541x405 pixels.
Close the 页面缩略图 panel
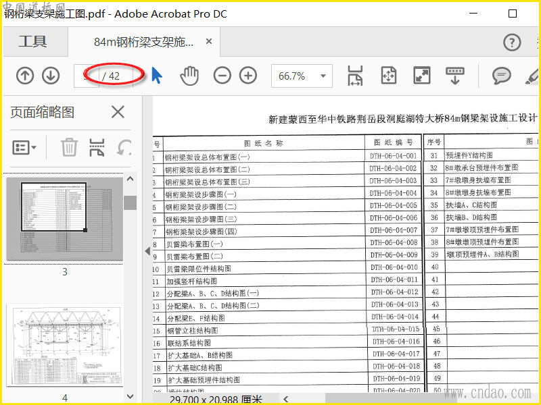click(118, 112)
